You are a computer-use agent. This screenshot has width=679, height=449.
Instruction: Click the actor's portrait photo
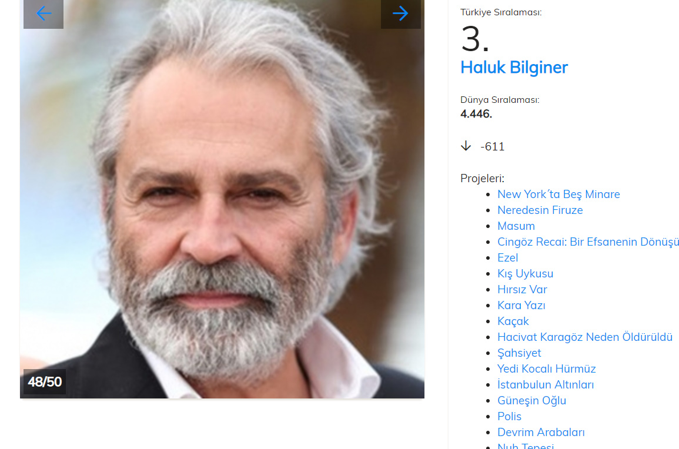222,199
